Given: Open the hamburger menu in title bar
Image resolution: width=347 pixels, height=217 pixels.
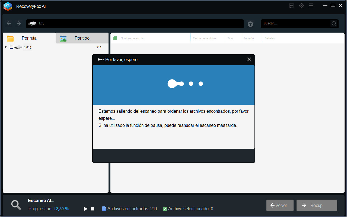Looking at the screenshot, I should point(311,6).
